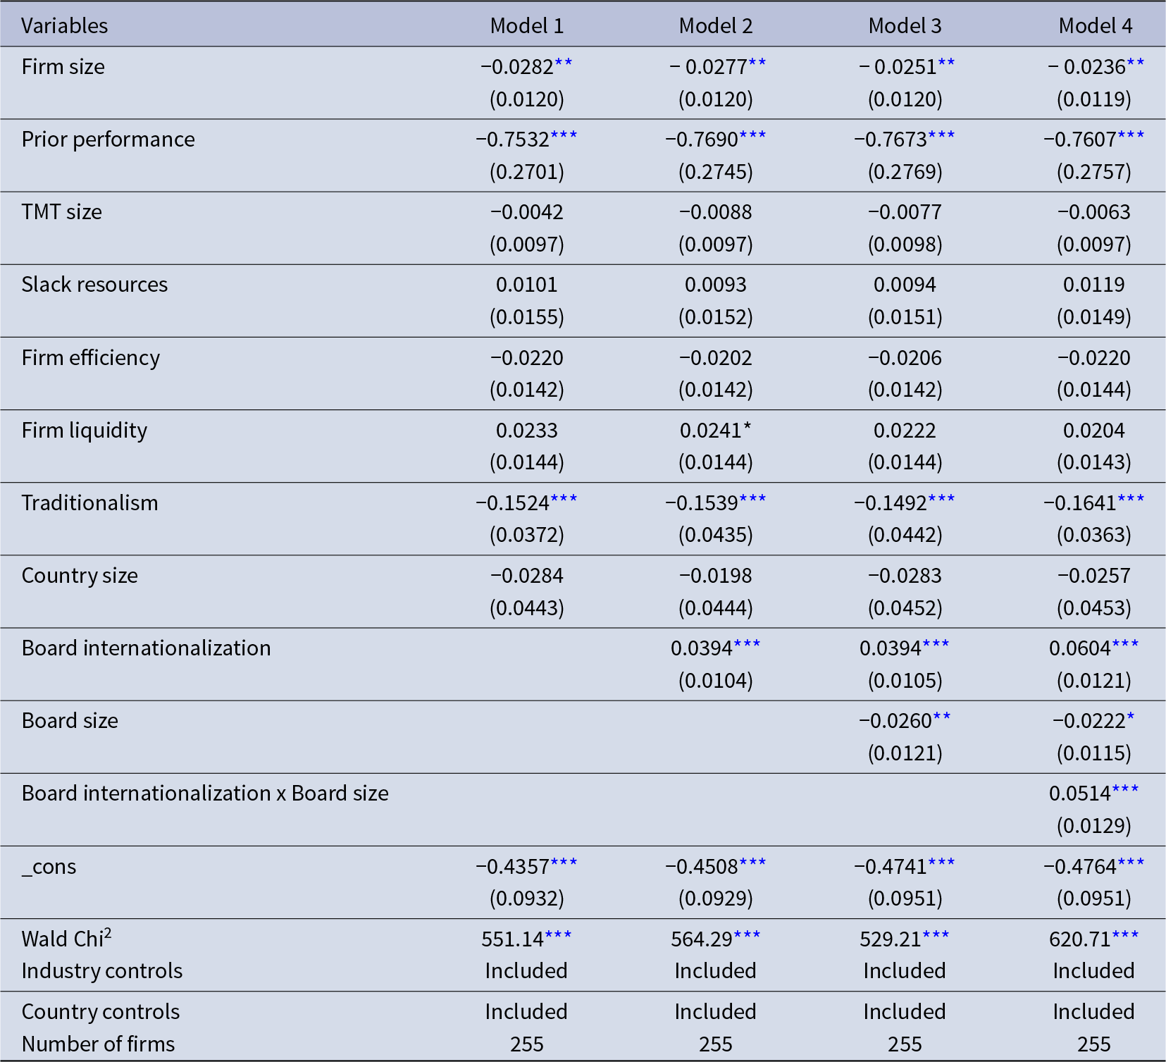Screen dimensions: 1166x1062
Task: Click the asterisks after Wald Chi² 551.14
Action: click(558, 937)
